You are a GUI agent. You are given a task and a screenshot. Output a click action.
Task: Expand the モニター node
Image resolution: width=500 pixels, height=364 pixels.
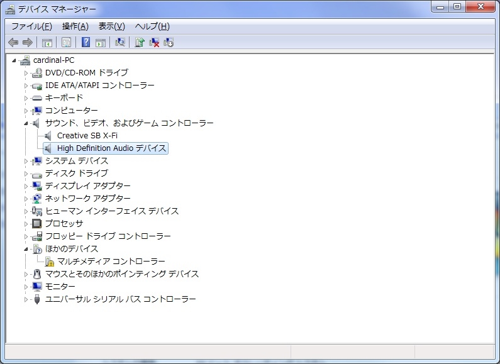coord(26,287)
